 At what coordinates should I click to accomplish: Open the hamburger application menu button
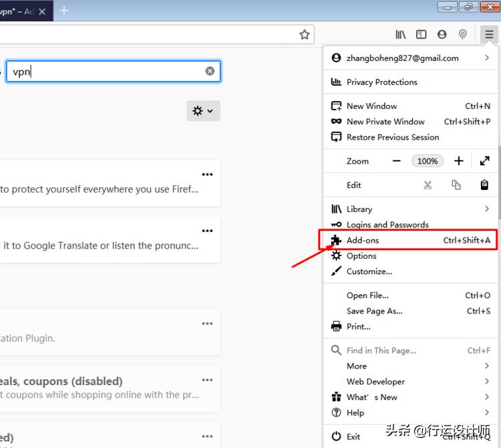tap(489, 34)
